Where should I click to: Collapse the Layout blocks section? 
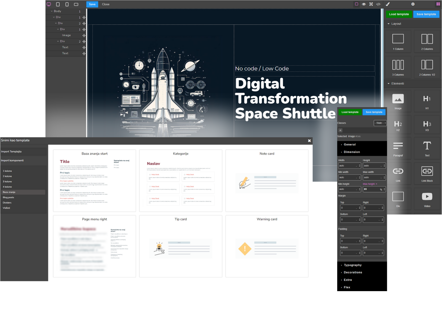pos(389,24)
